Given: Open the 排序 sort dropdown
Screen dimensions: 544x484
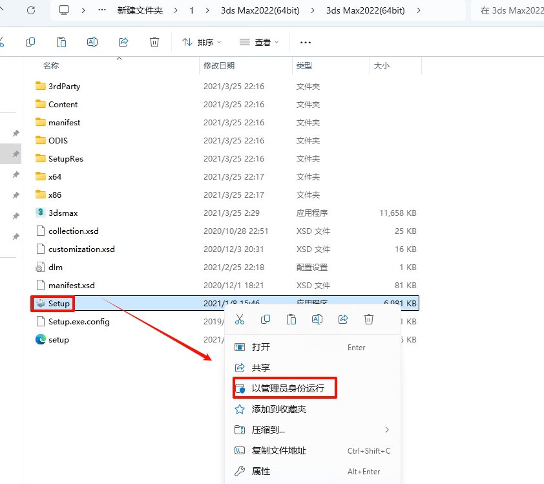Looking at the screenshot, I should click(x=202, y=42).
